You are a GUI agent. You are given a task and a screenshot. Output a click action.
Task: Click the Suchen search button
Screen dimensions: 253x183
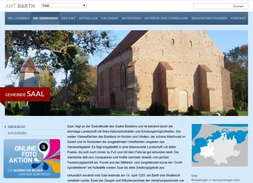pos(238,6)
